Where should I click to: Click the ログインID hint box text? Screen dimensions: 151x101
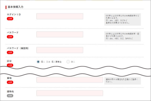tap(122, 19)
